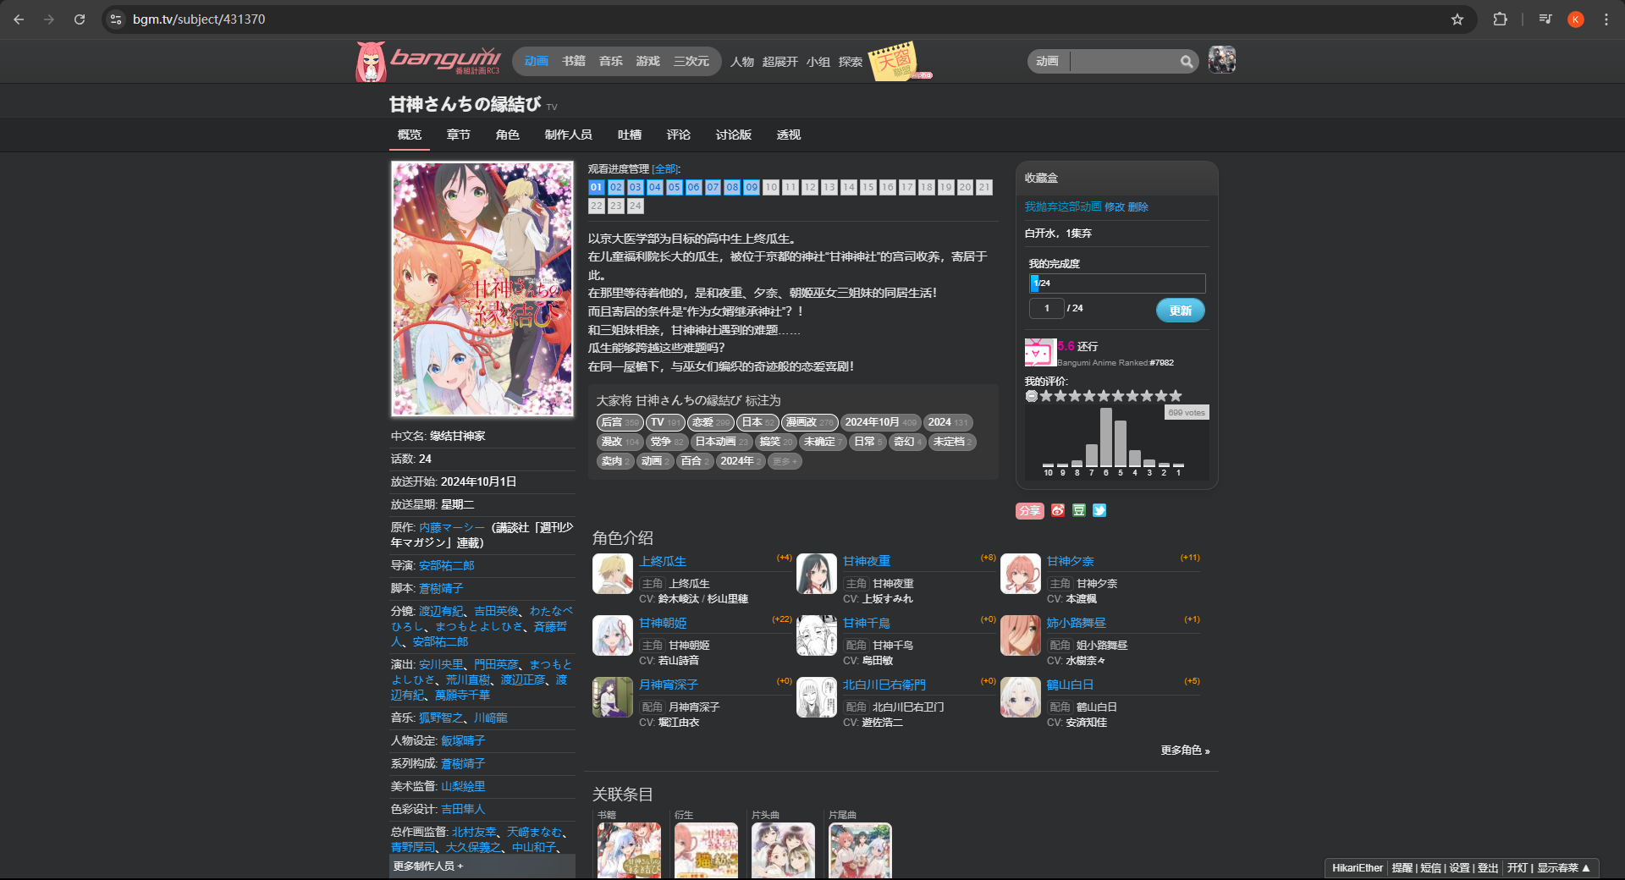
Task: Click my completion progress bar
Action: point(1117,283)
